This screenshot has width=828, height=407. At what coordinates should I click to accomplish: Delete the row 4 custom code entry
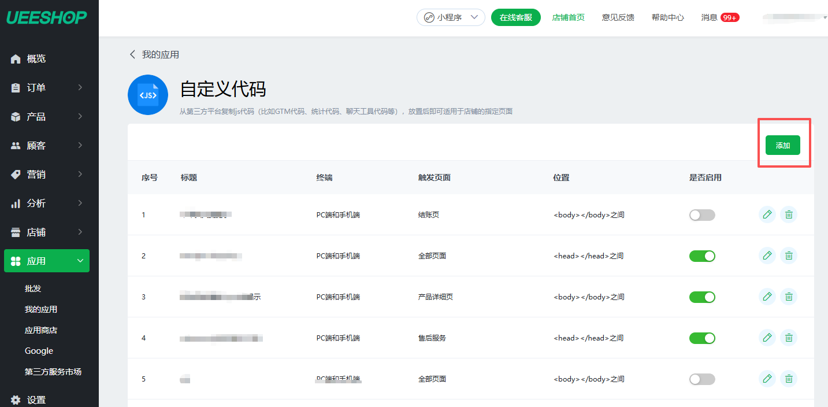789,338
